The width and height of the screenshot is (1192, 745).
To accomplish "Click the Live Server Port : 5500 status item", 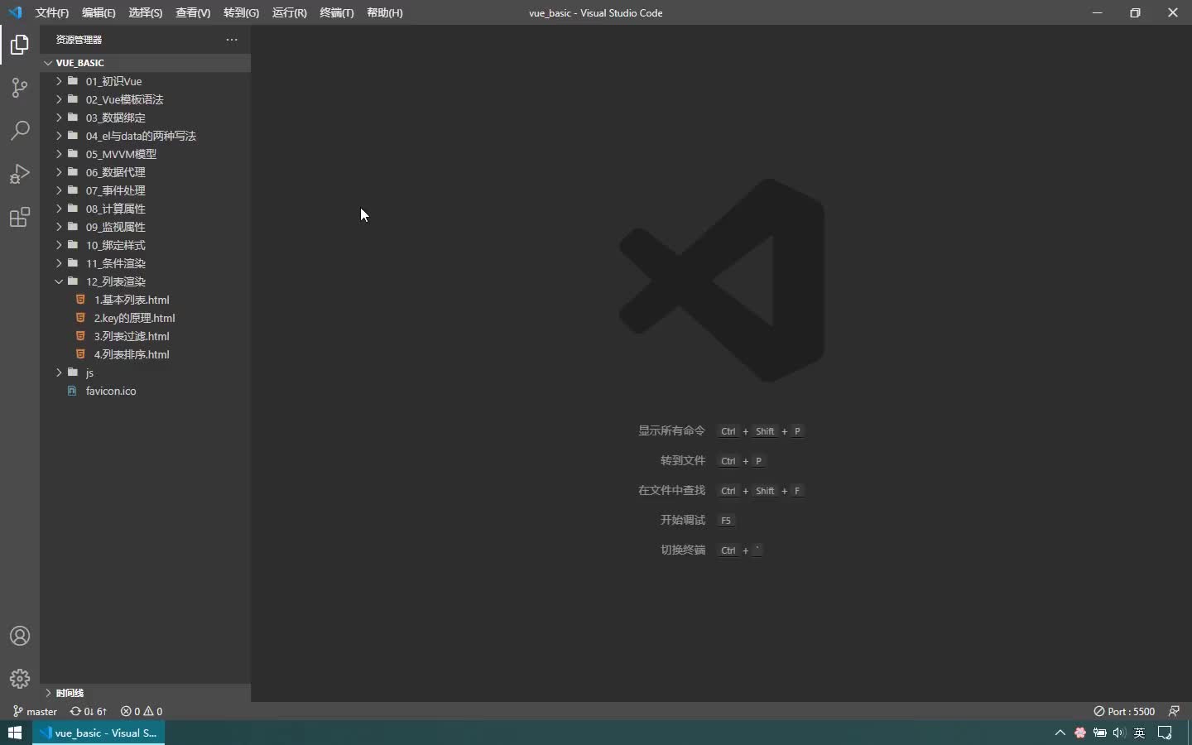I will coord(1124,711).
